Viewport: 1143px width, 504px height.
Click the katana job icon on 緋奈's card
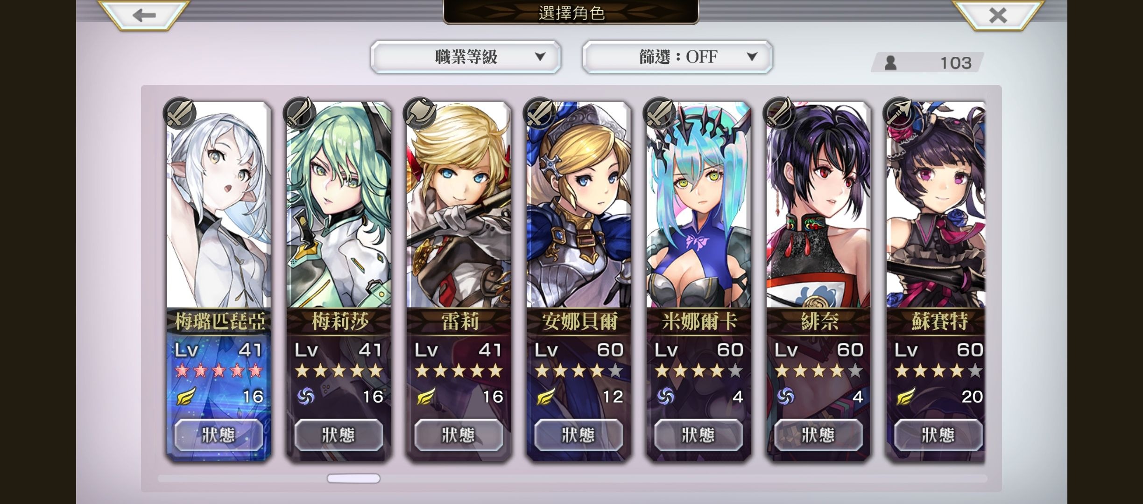pos(779,113)
